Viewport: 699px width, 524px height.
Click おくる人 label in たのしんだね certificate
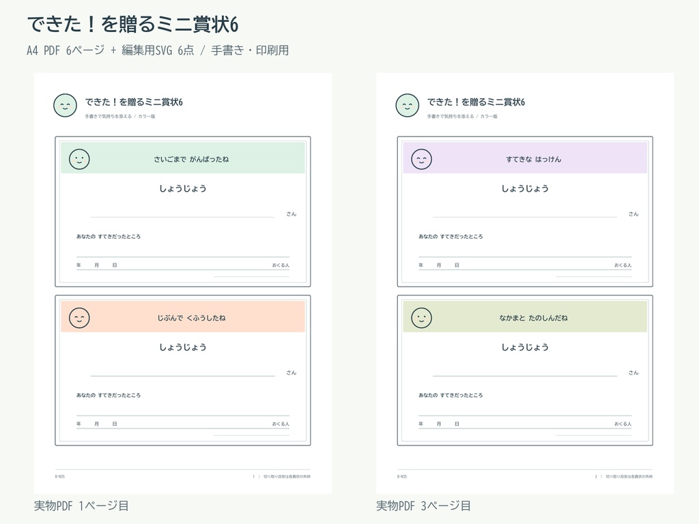tap(623, 424)
